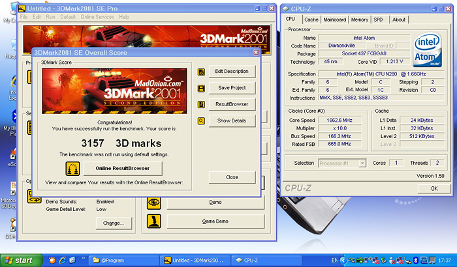Screen dimensions: 457x267
Task: Select the CPU-Z taskbar item
Action: click(x=266, y=260)
